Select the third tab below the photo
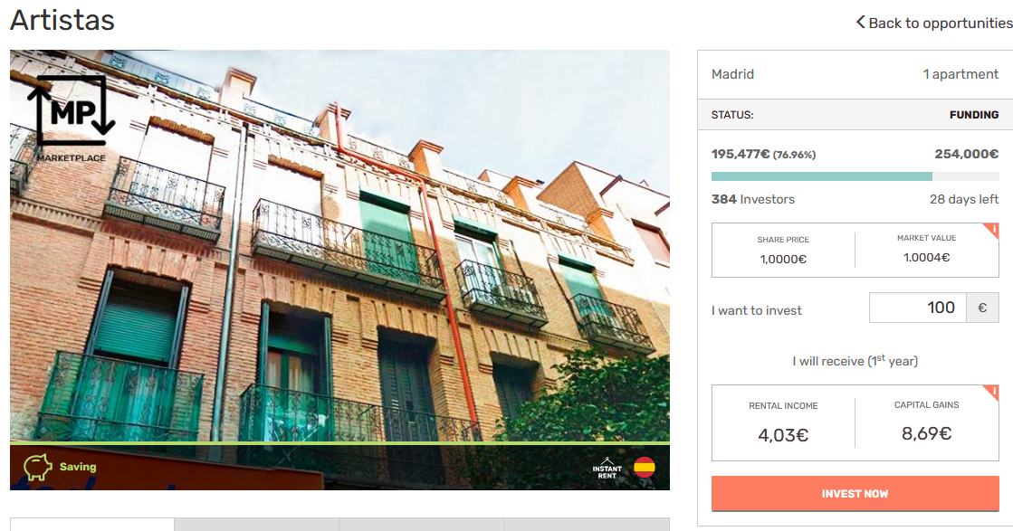 click(422, 525)
